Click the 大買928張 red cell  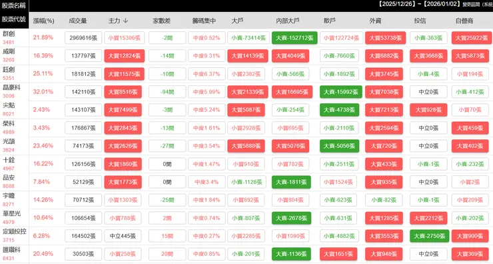[x=428, y=110]
